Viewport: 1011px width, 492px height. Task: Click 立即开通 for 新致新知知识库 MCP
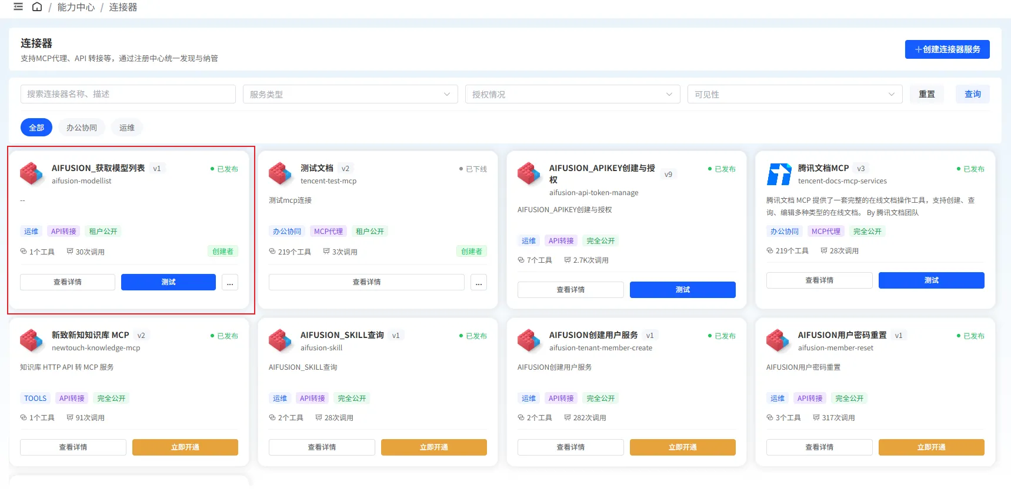(x=185, y=447)
